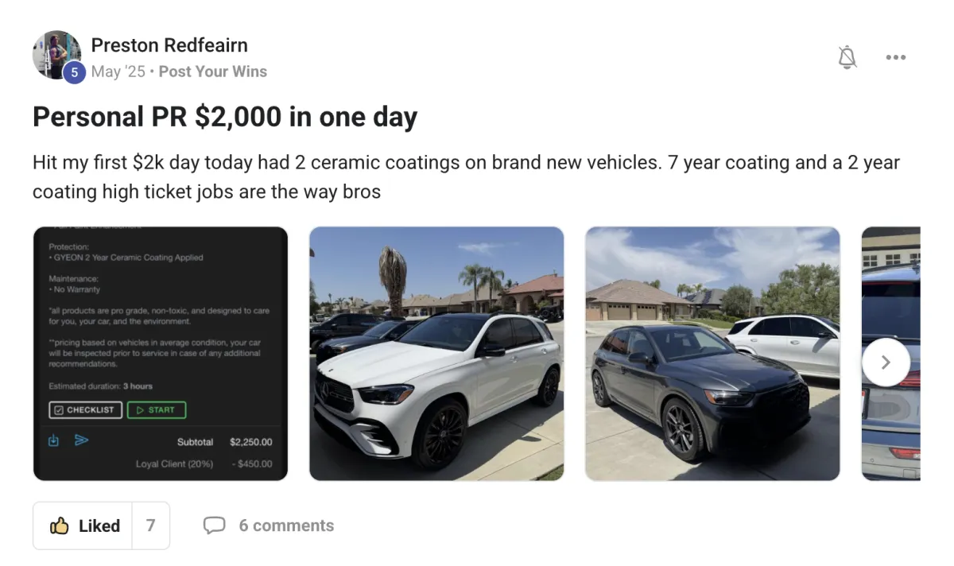The height and width of the screenshot is (566, 954).
Task: Click the thumbs-up icon to unlike post
Action: 59,525
